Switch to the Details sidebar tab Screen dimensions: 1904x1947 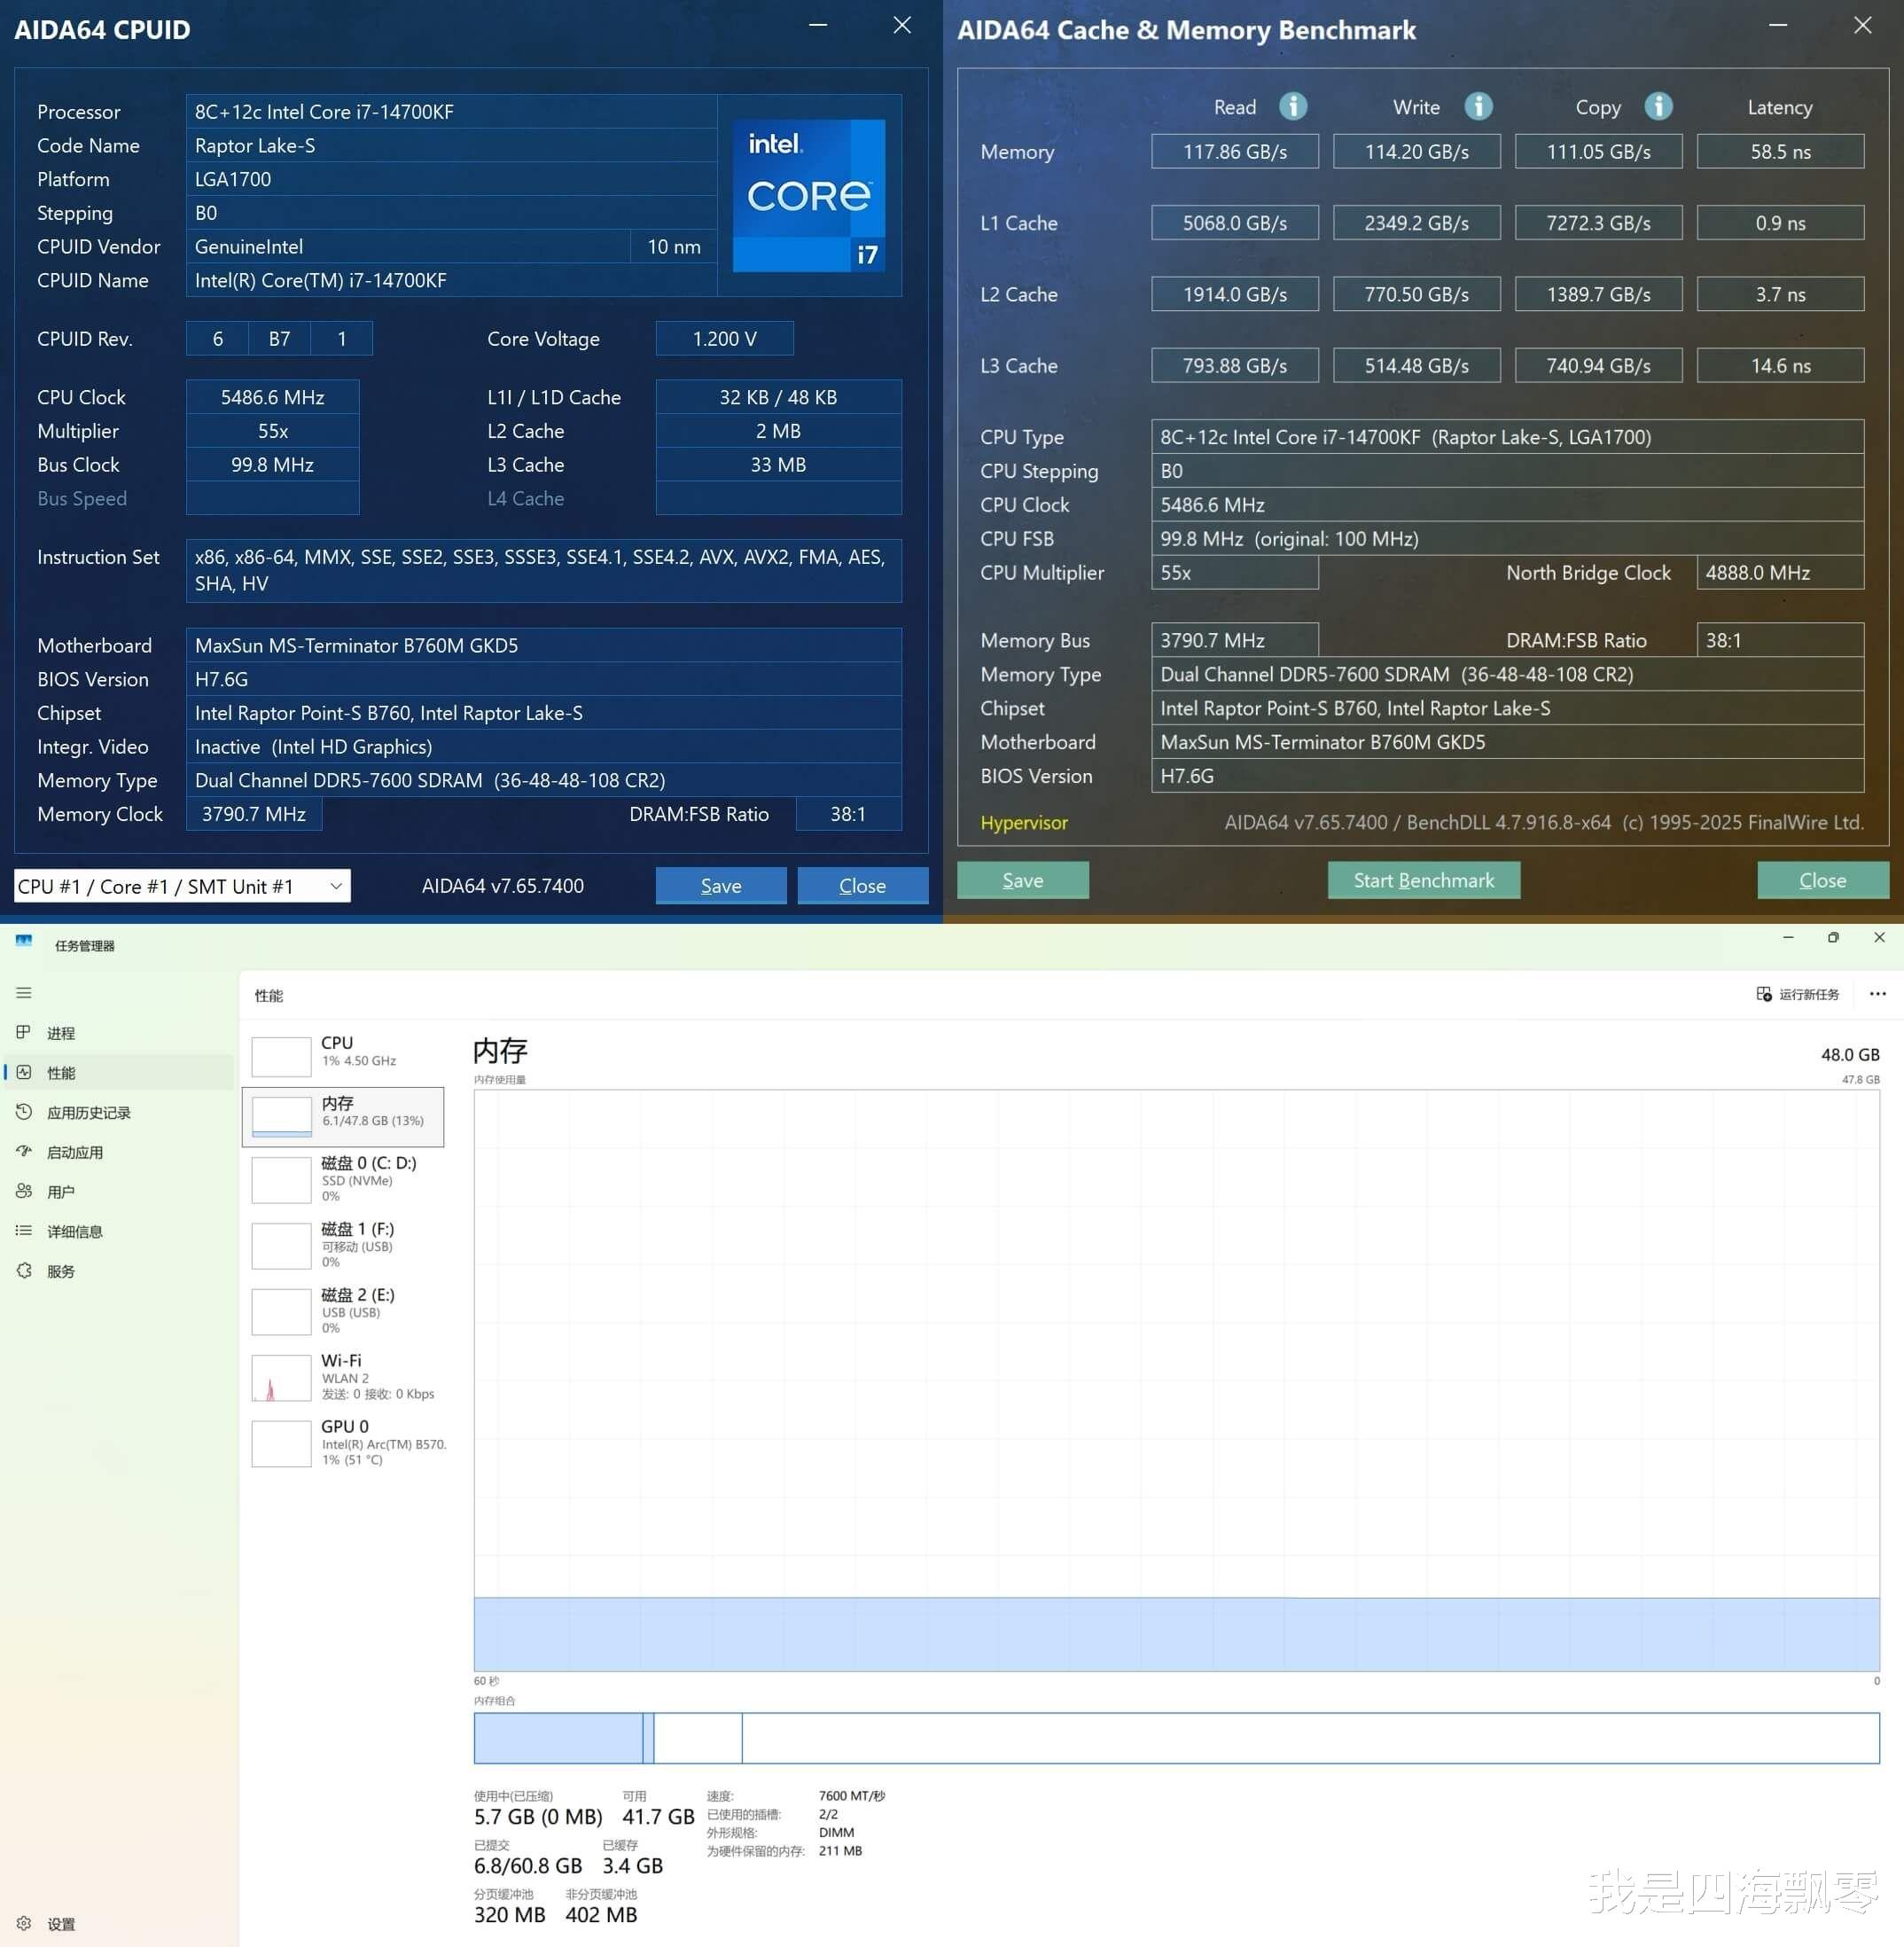click(x=74, y=1231)
